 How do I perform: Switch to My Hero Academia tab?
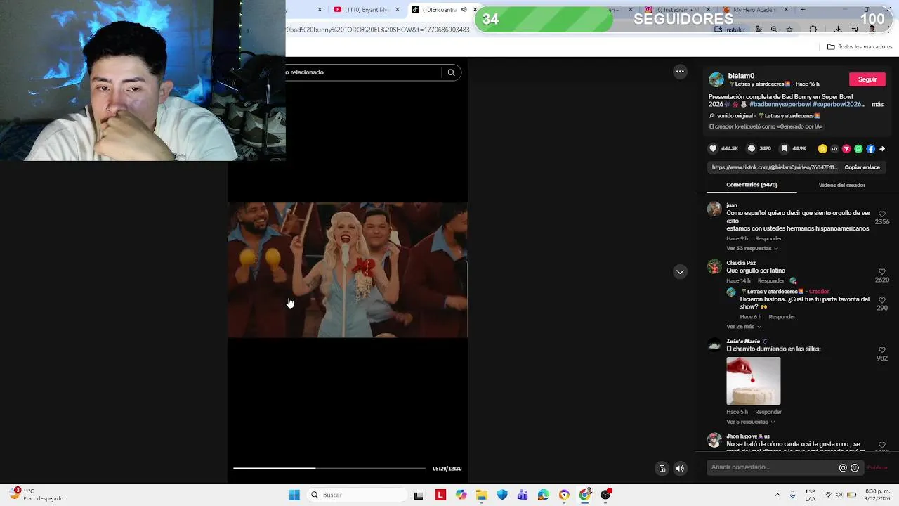click(755, 10)
